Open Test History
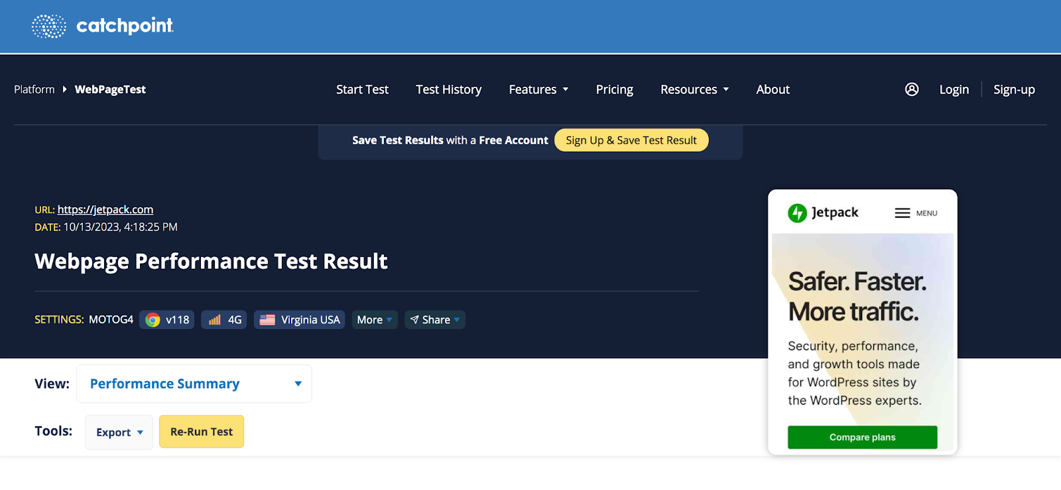 click(x=449, y=89)
